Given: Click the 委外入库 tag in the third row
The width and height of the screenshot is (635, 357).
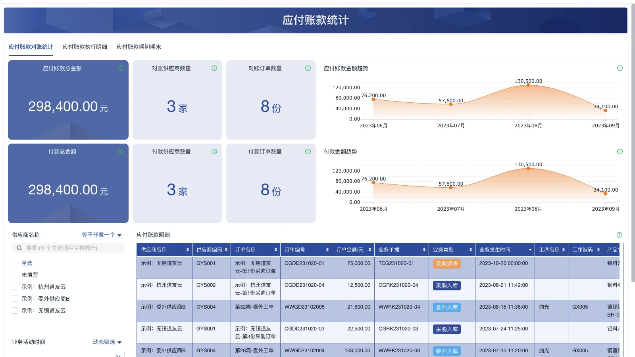Looking at the screenshot, I should 447,307.
